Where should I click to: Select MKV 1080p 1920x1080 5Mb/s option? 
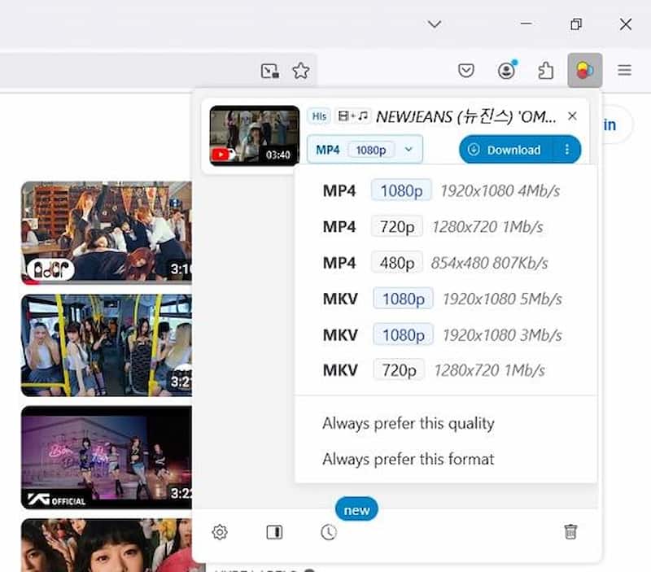[x=445, y=299]
